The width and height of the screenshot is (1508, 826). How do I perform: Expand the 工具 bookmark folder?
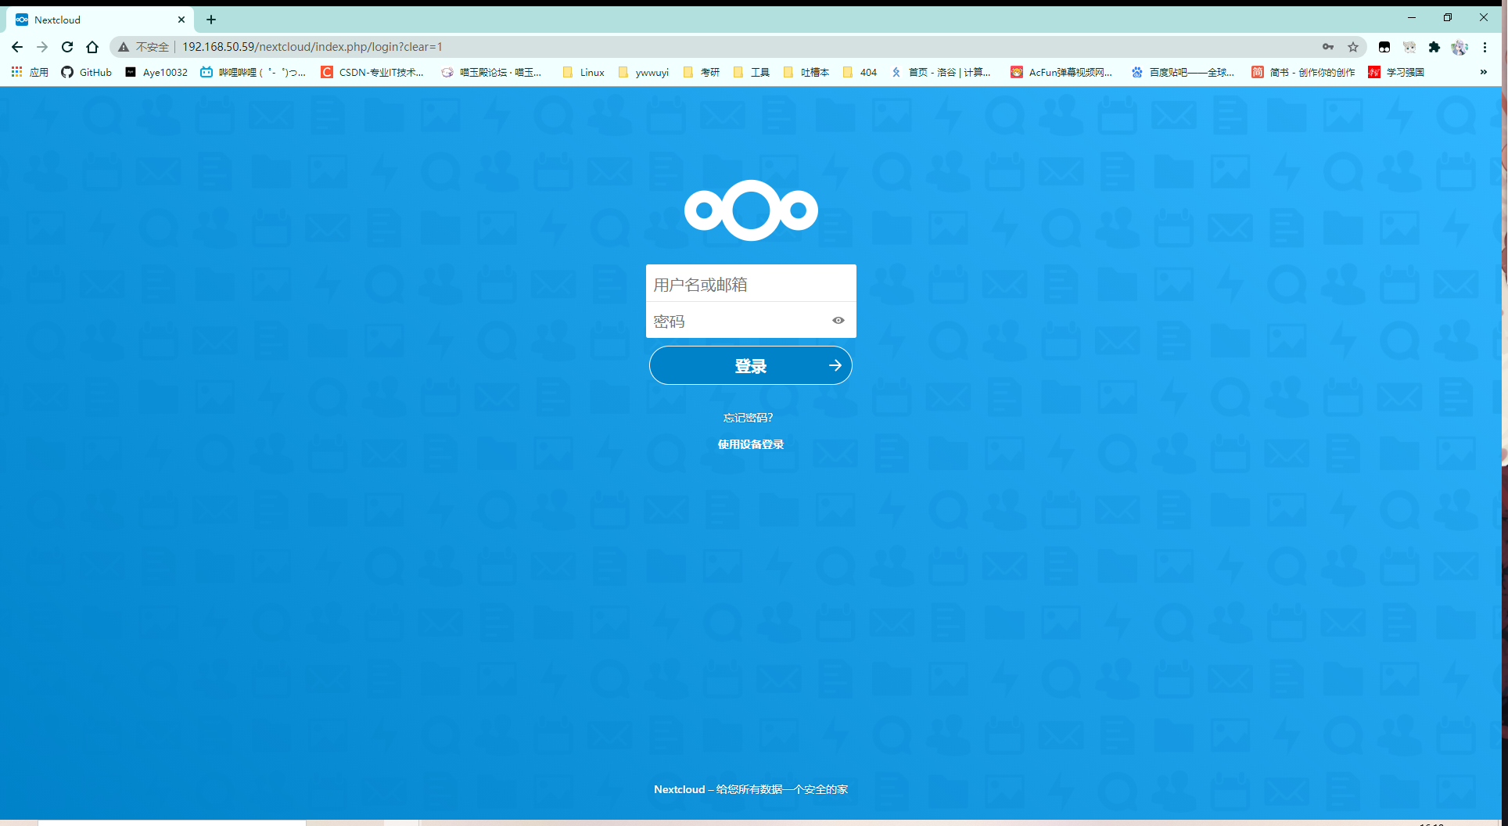751,72
